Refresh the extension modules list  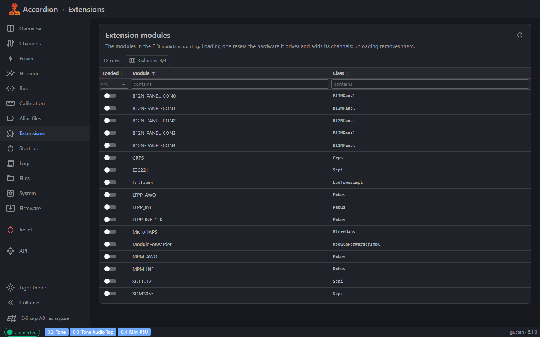click(520, 35)
